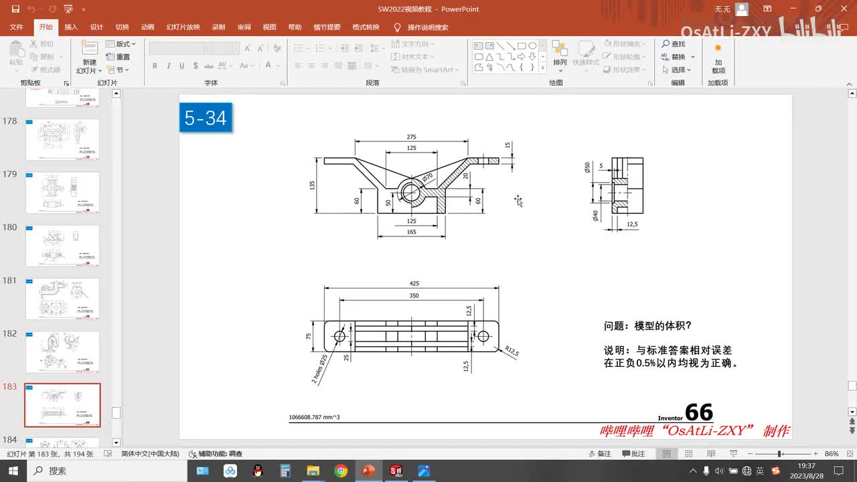Click the Windows Start button
857x482 pixels.
[x=13, y=471]
